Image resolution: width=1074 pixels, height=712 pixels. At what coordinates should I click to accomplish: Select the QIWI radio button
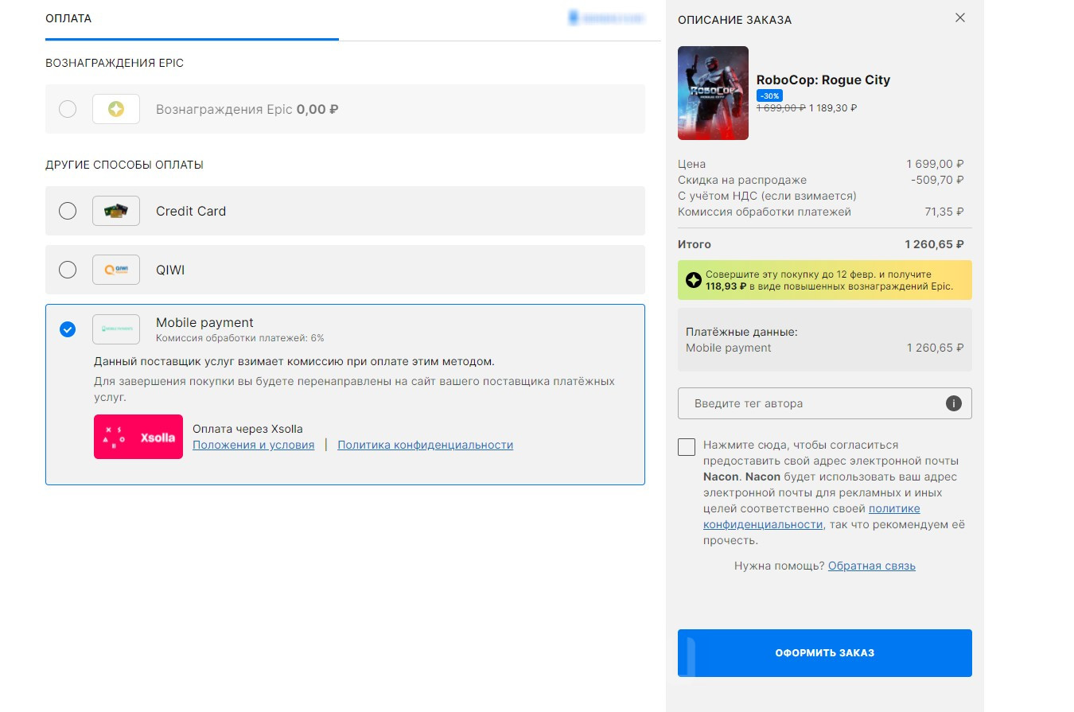(68, 270)
